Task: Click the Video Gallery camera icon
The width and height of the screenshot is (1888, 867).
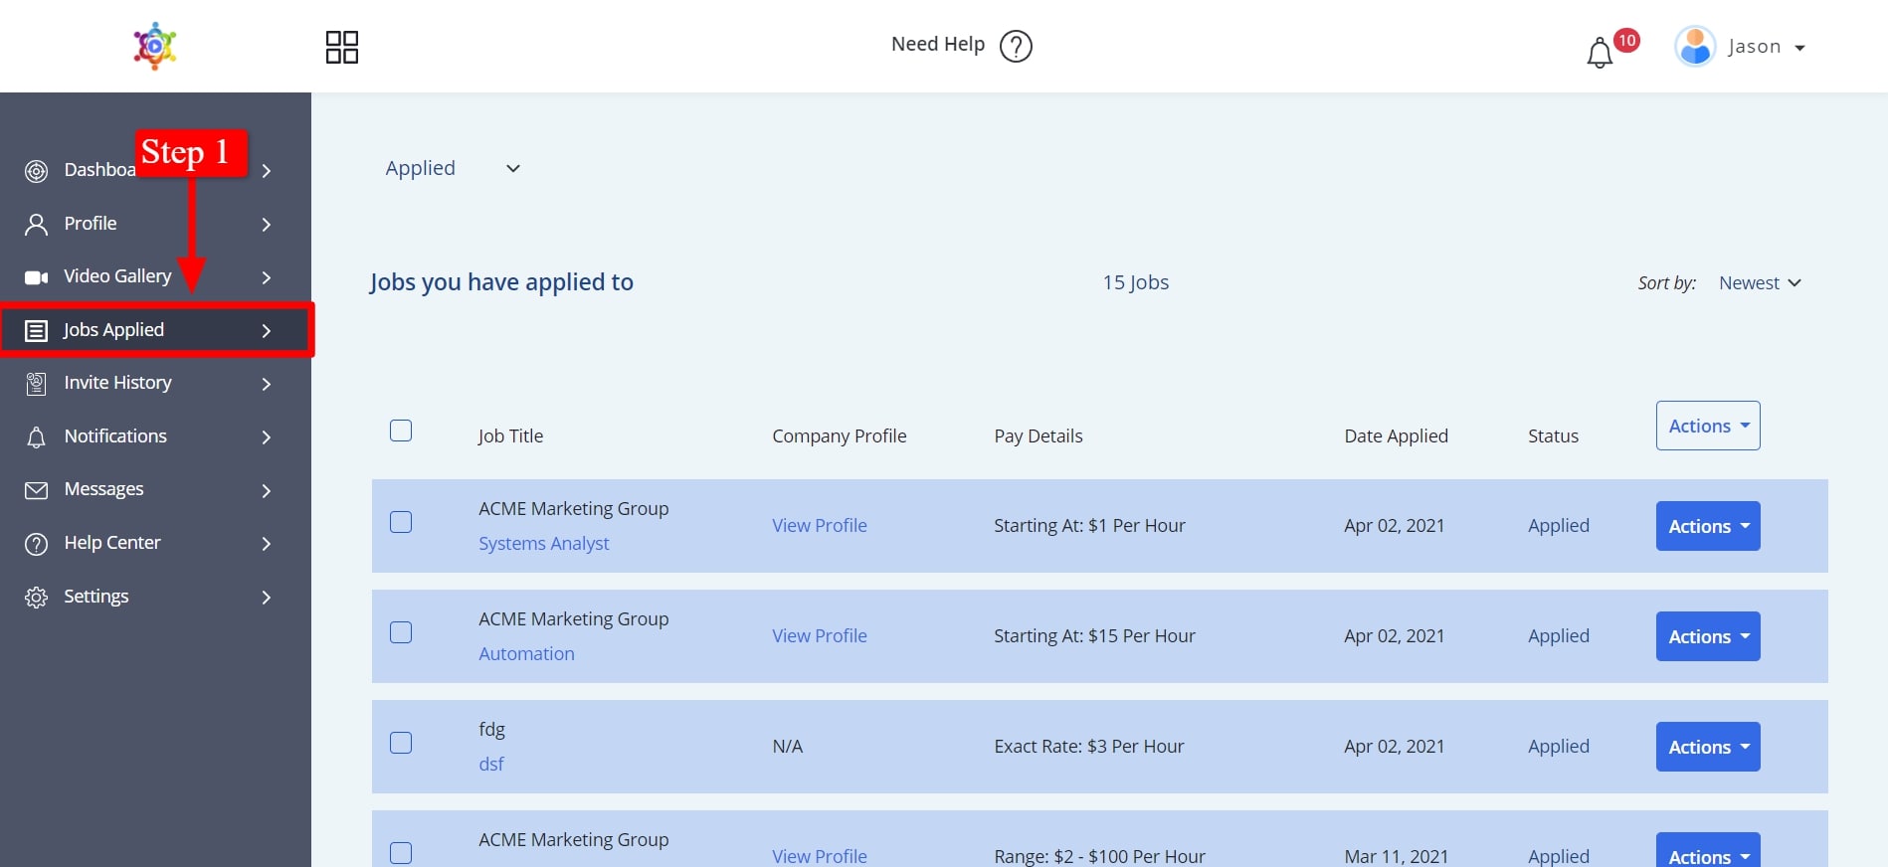Action: click(37, 277)
